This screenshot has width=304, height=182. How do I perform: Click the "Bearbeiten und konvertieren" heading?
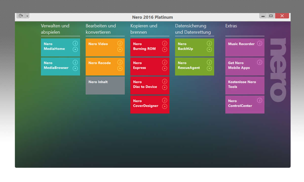(101, 29)
